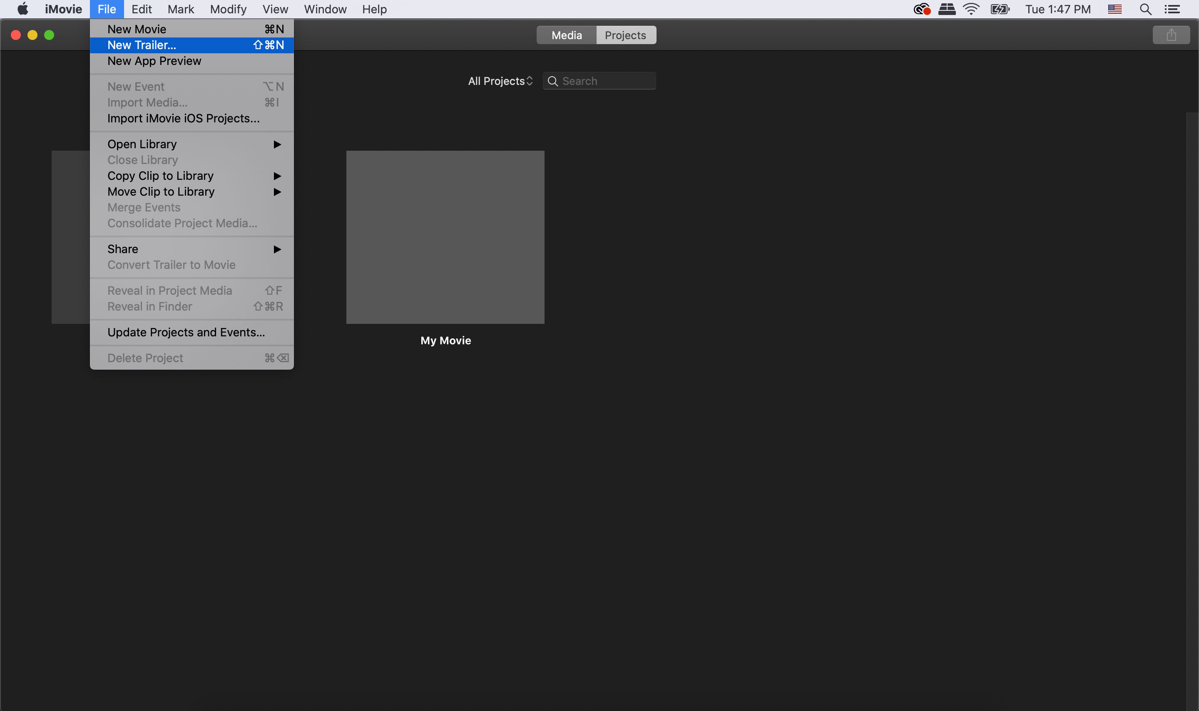Open the Apple menu
Viewport: 1199px width, 711px height.
pyautogui.click(x=22, y=9)
